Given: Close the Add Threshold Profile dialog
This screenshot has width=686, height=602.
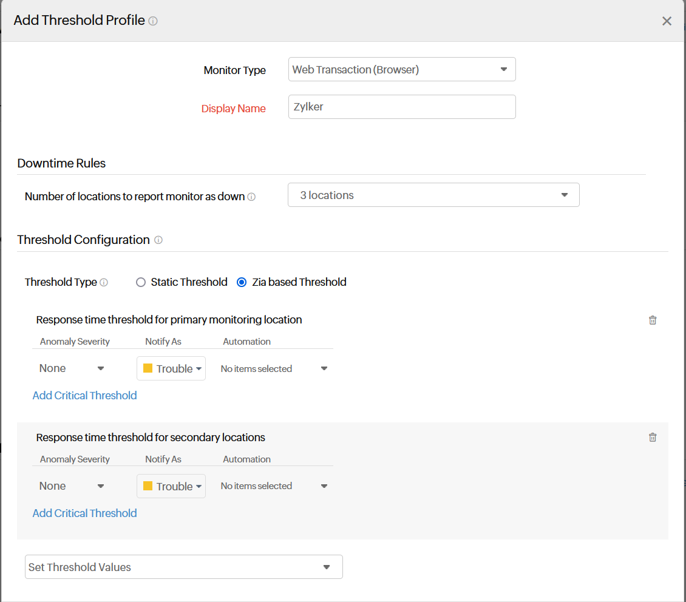Looking at the screenshot, I should [667, 20].
